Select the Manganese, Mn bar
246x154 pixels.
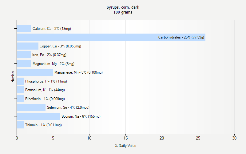point(35,72)
